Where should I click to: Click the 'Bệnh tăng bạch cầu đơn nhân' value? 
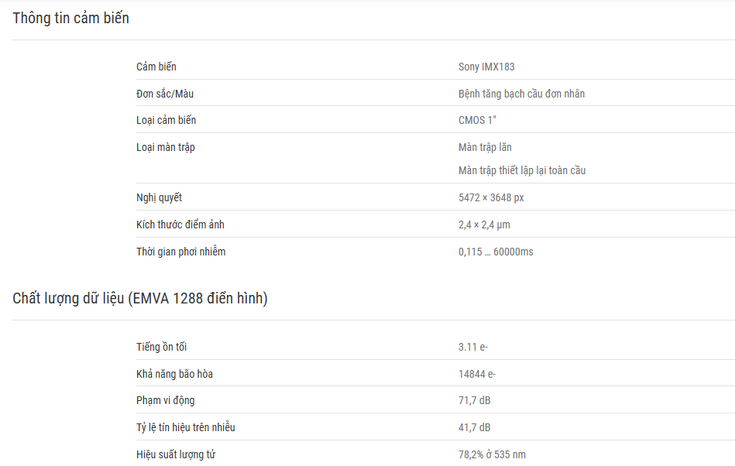coord(521,94)
